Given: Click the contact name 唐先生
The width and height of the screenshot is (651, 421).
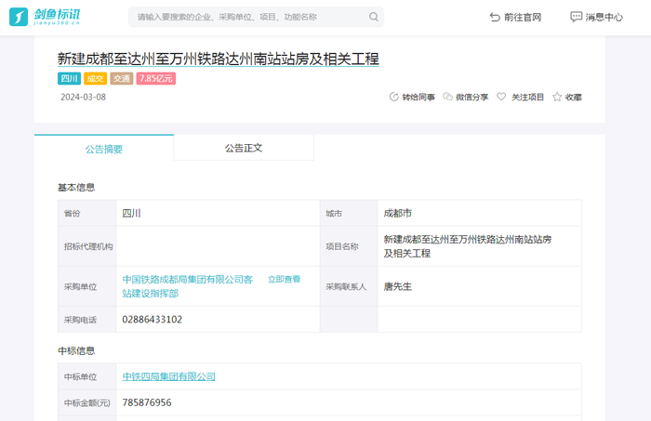Looking at the screenshot, I should (398, 286).
